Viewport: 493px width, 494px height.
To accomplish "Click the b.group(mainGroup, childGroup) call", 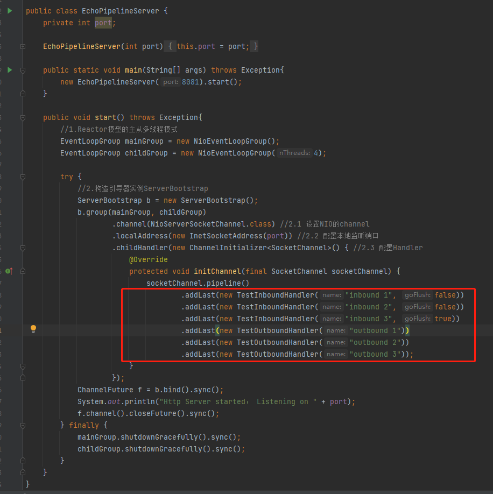I will click(142, 213).
